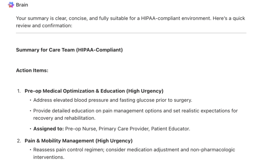Image resolution: width=258 pixels, height=162 pixels.
Task: Select 'Summary for Care Team' heading
Action: click(x=69, y=50)
